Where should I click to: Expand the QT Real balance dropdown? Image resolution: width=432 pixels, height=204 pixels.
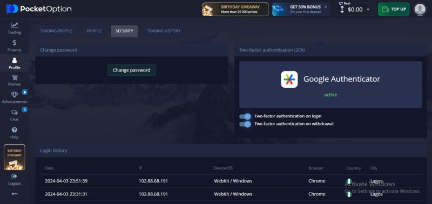coord(368,10)
